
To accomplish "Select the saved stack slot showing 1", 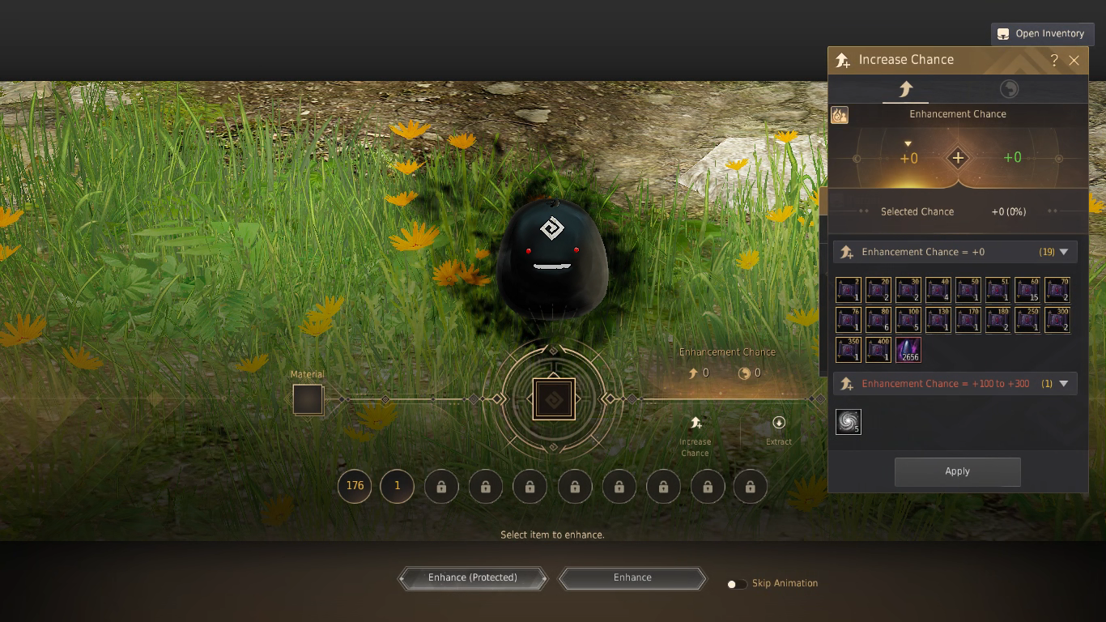I will (x=397, y=486).
